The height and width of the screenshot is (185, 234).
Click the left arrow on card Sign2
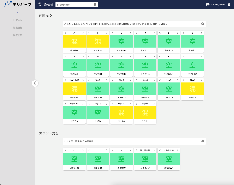pos(89,80)
